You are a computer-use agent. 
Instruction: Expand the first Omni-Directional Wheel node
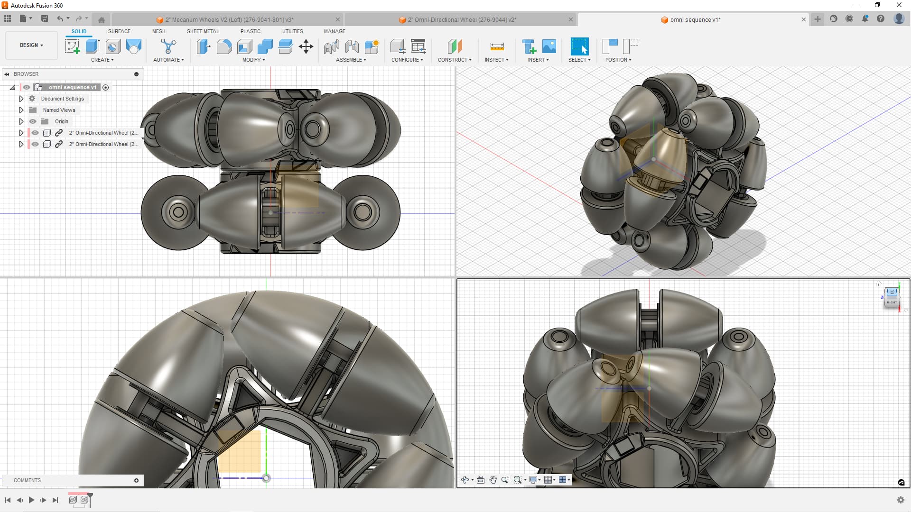21,133
